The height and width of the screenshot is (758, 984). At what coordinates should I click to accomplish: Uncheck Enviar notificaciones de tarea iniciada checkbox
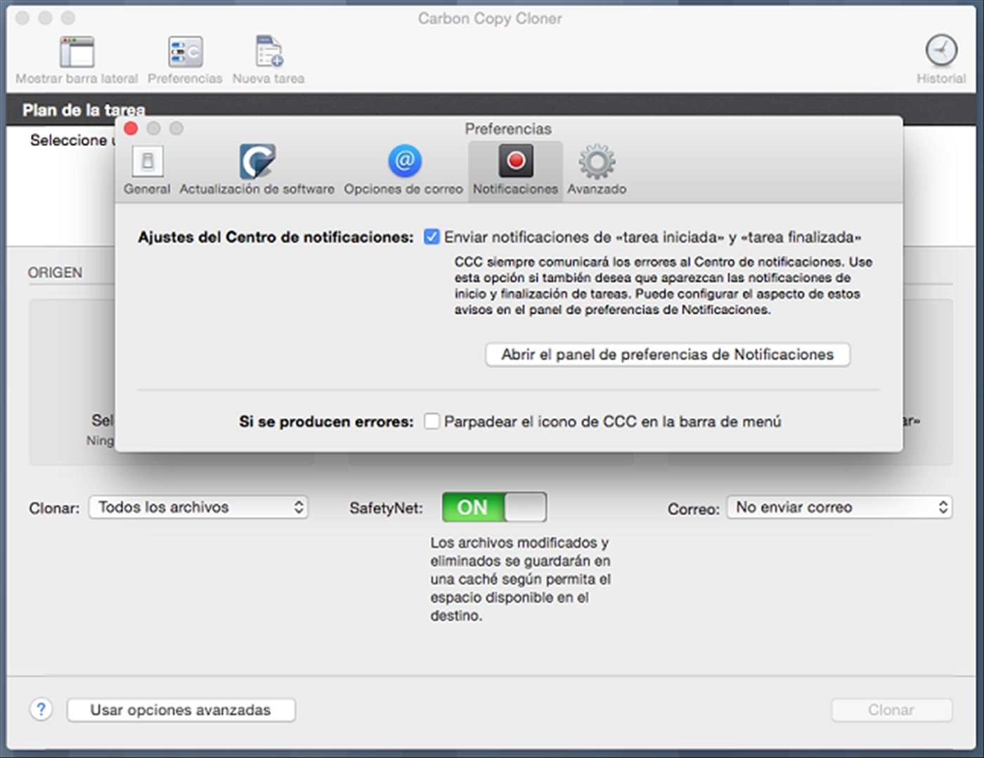[432, 237]
